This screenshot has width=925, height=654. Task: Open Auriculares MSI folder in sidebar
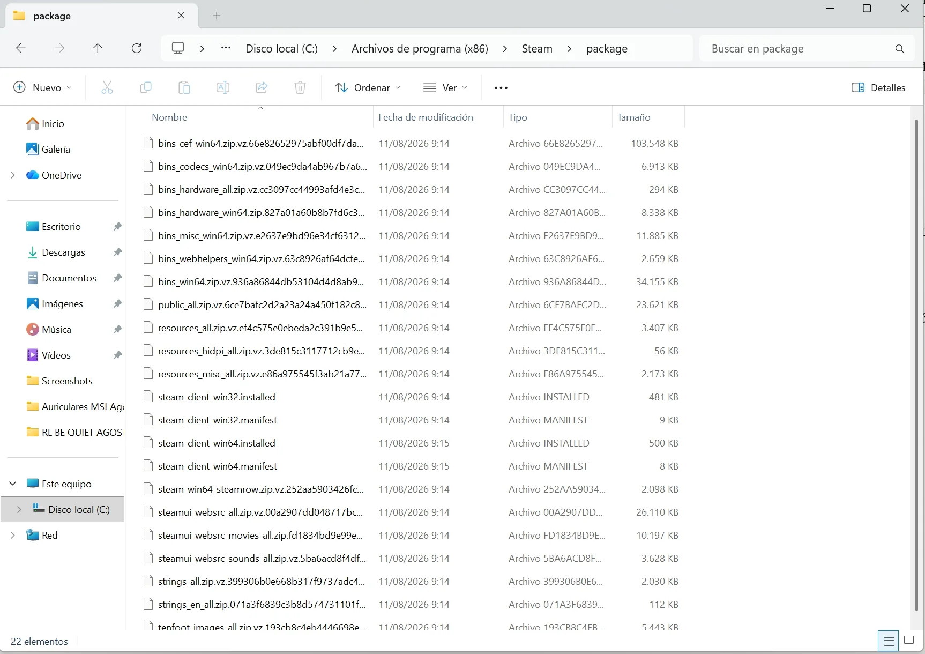click(75, 406)
